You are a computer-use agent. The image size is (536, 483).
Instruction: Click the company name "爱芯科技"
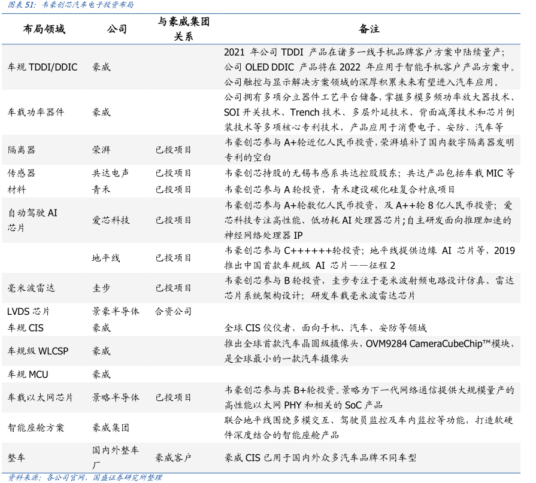pyautogui.click(x=111, y=220)
